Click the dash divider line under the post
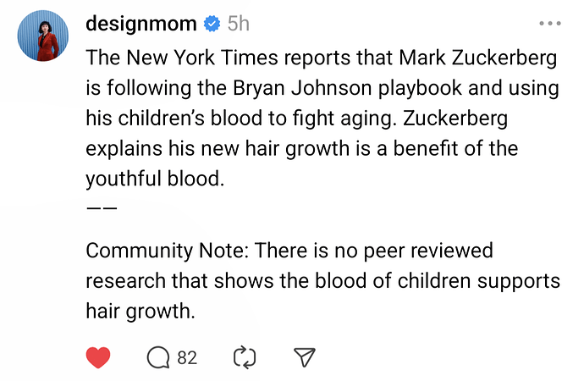 (x=102, y=207)
